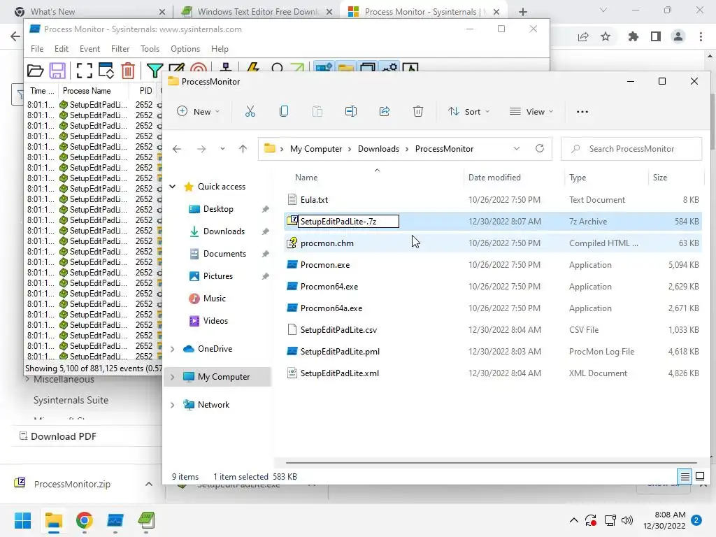Viewport: 716px width, 537px height.
Task: Open Options menu in Process Monitor
Action: [185, 49]
